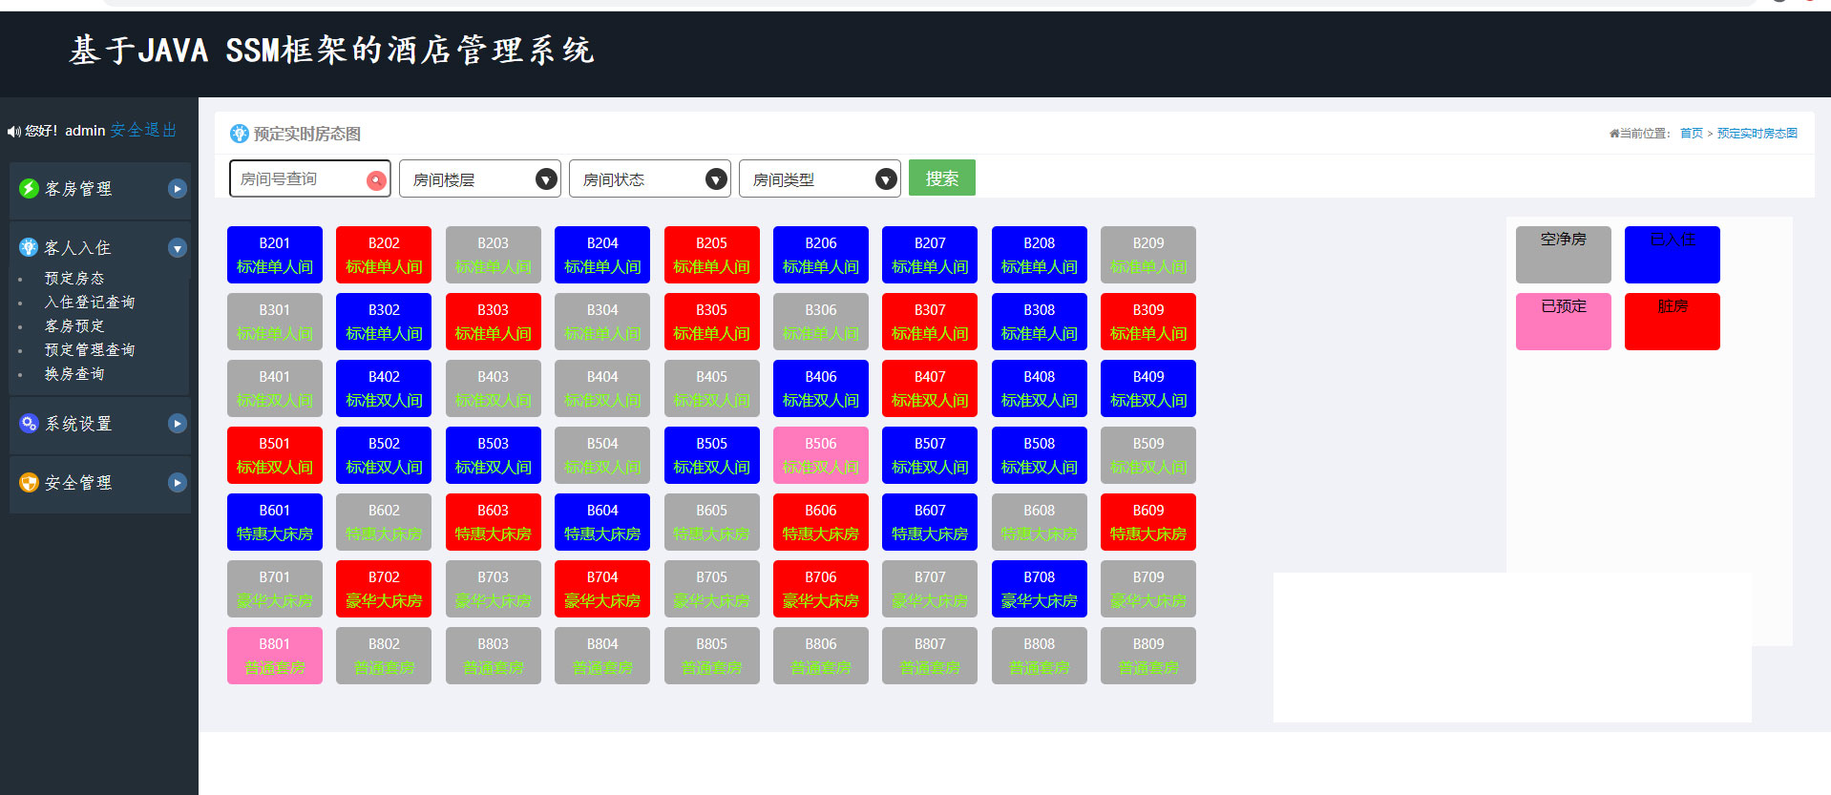Choose room B406 标准双人间
1831x795 pixels.
tap(821, 388)
